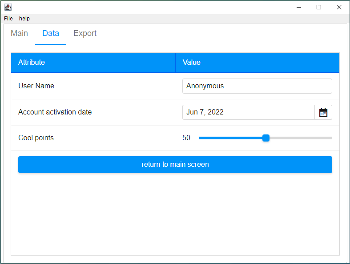Click the Cool points slider handle
This screenshot has width=350, height=264.
coord(266,138)
